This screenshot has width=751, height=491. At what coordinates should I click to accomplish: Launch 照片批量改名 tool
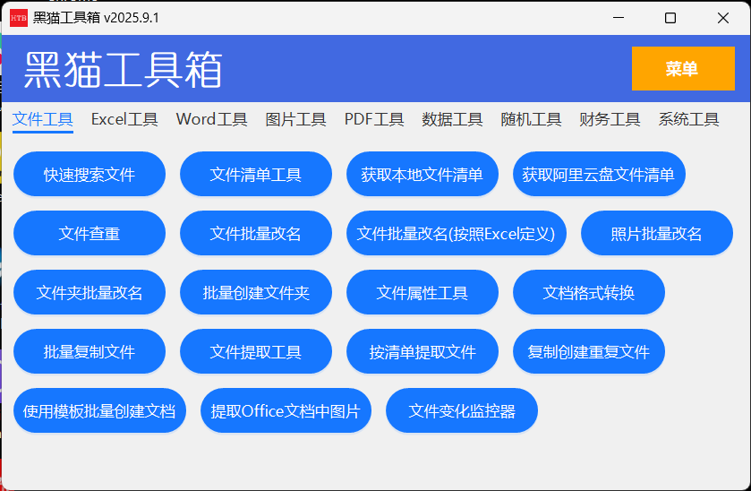pyautogui.click(x=656, y=234)
